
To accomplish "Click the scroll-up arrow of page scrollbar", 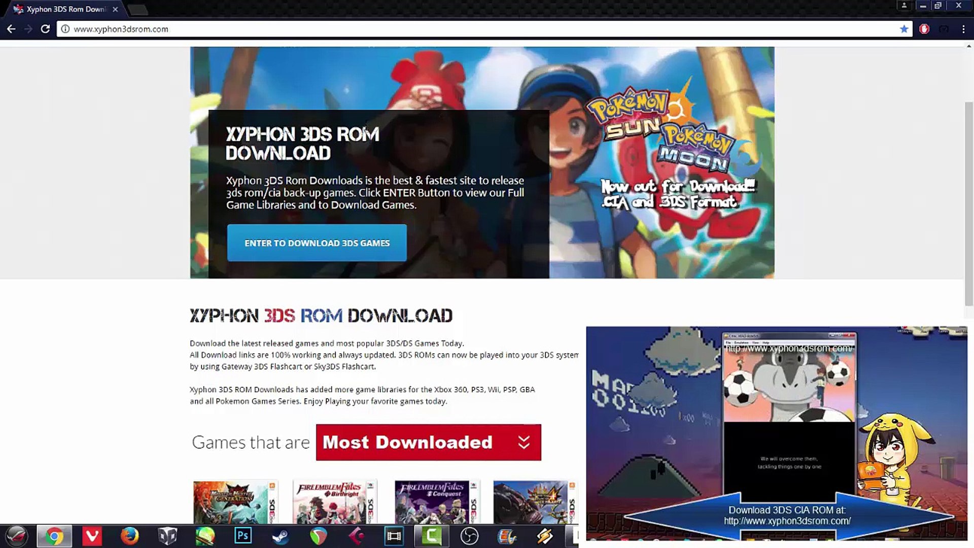I will pos(969,47).
